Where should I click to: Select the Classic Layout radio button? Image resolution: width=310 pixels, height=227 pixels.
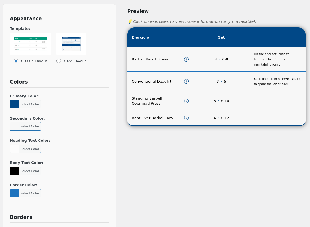pos(16,61)
